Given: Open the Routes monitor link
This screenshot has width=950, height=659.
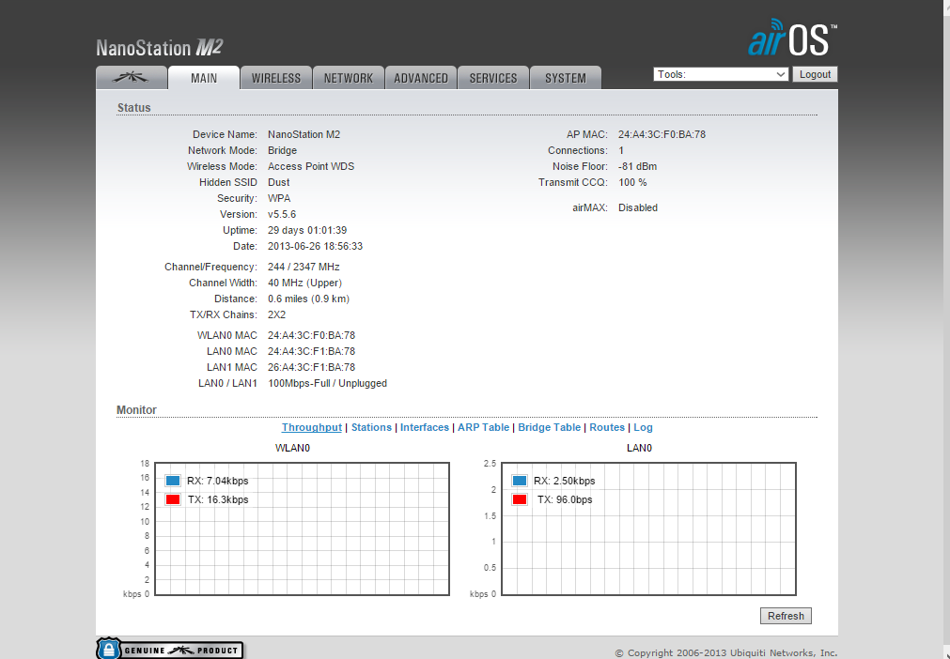Looking at the screenshot, I should [607, 427].
